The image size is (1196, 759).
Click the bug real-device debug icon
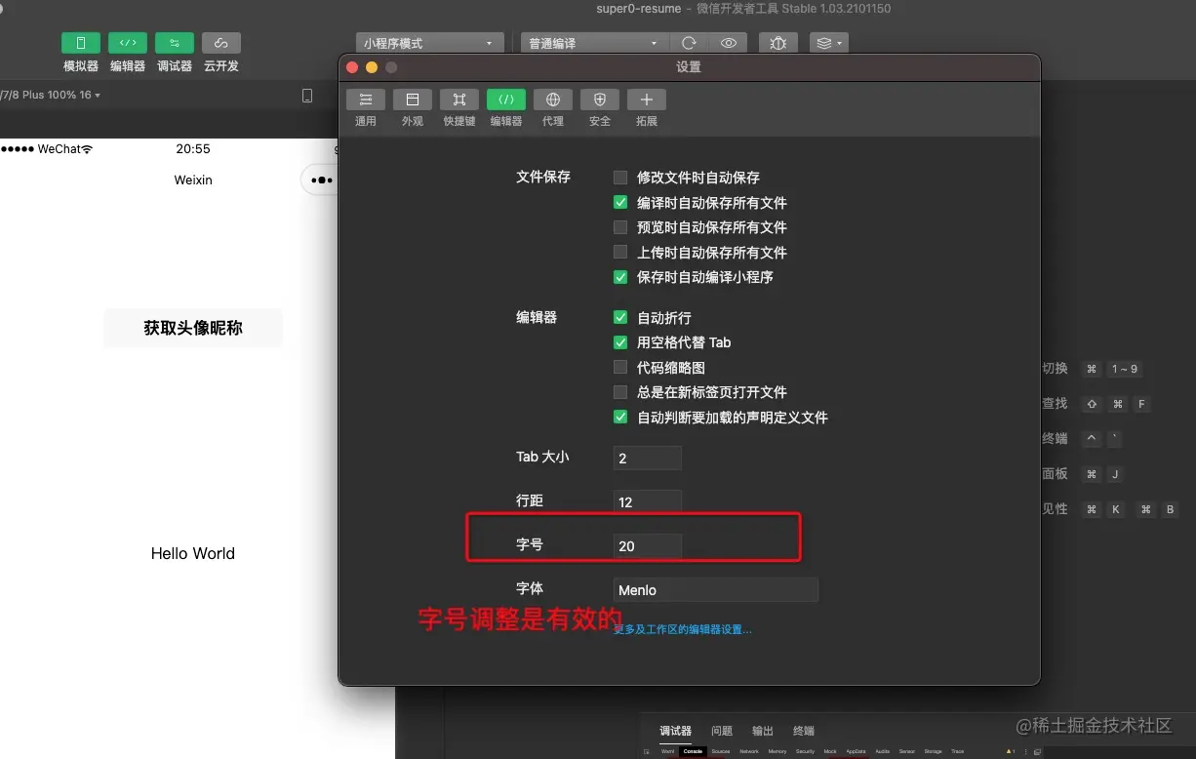coord(777,43)
